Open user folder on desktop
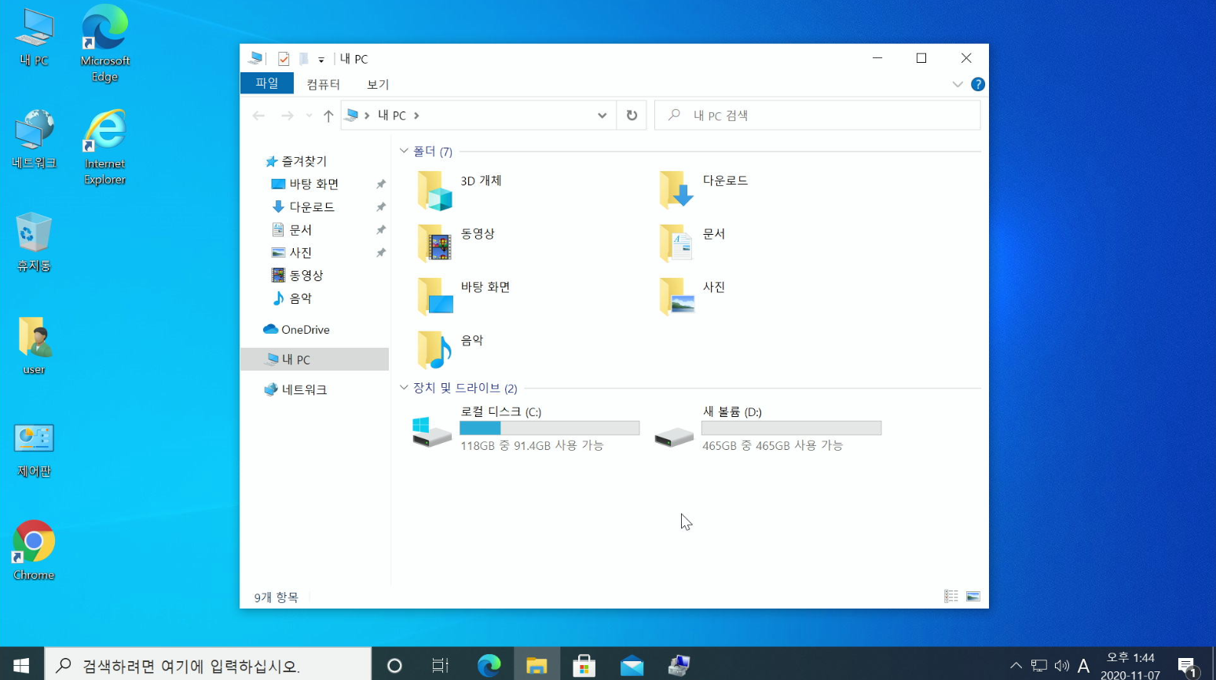The height and width of the screenshot is (680, 1216). tap(34, 345)
